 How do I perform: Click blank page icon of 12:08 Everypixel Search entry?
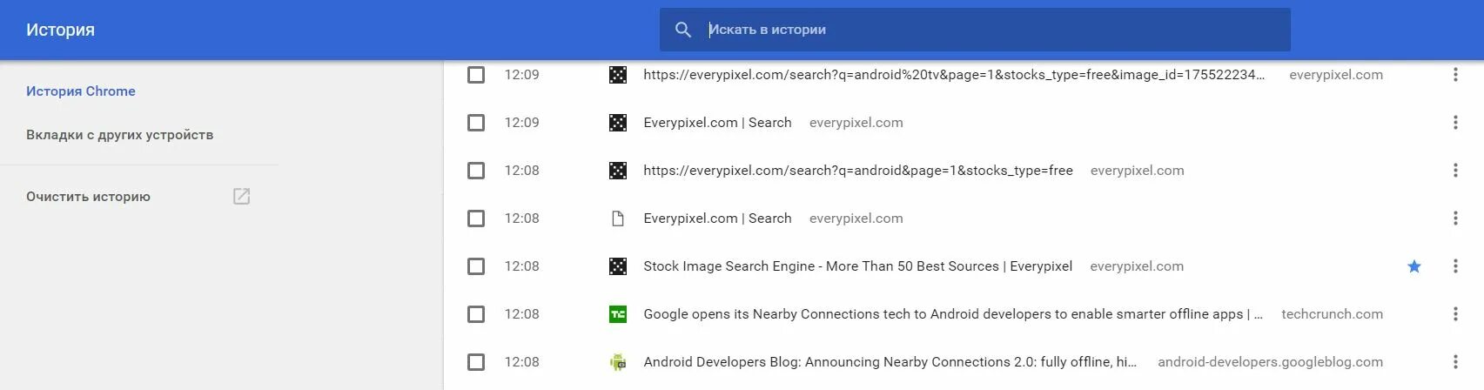[x=618, y=219]
